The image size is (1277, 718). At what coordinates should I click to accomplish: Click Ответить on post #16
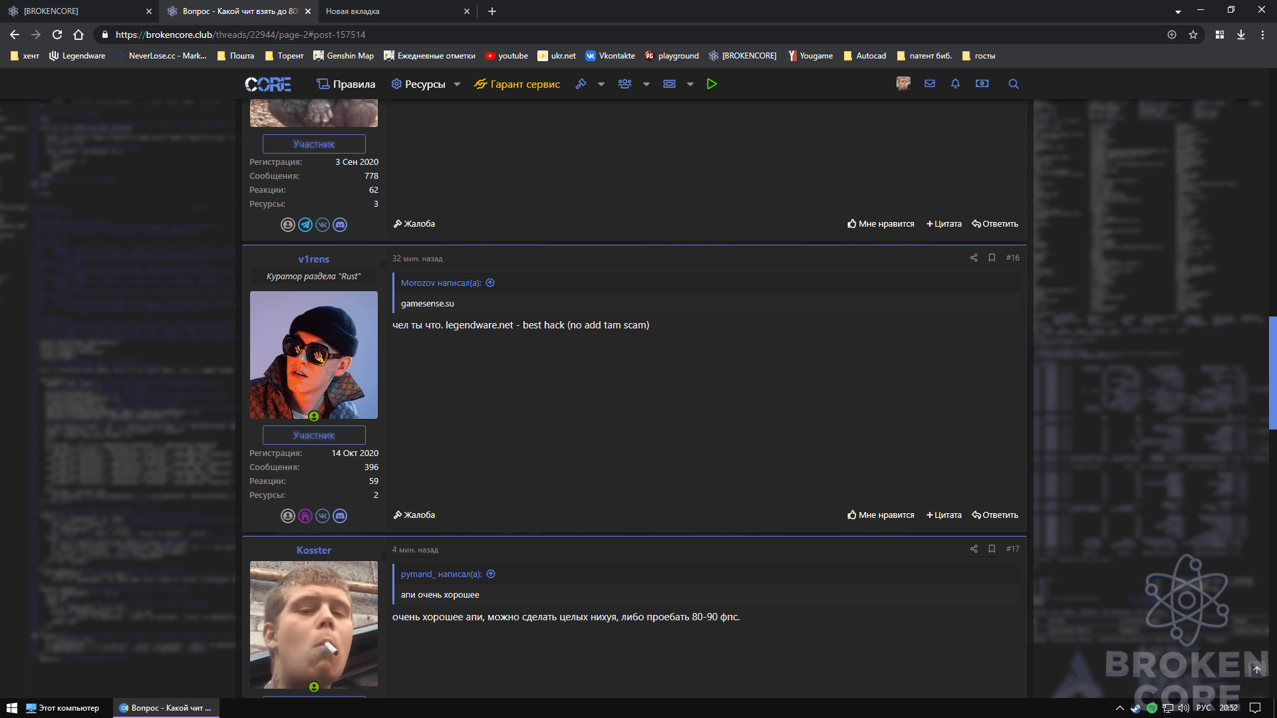[995, 515]
